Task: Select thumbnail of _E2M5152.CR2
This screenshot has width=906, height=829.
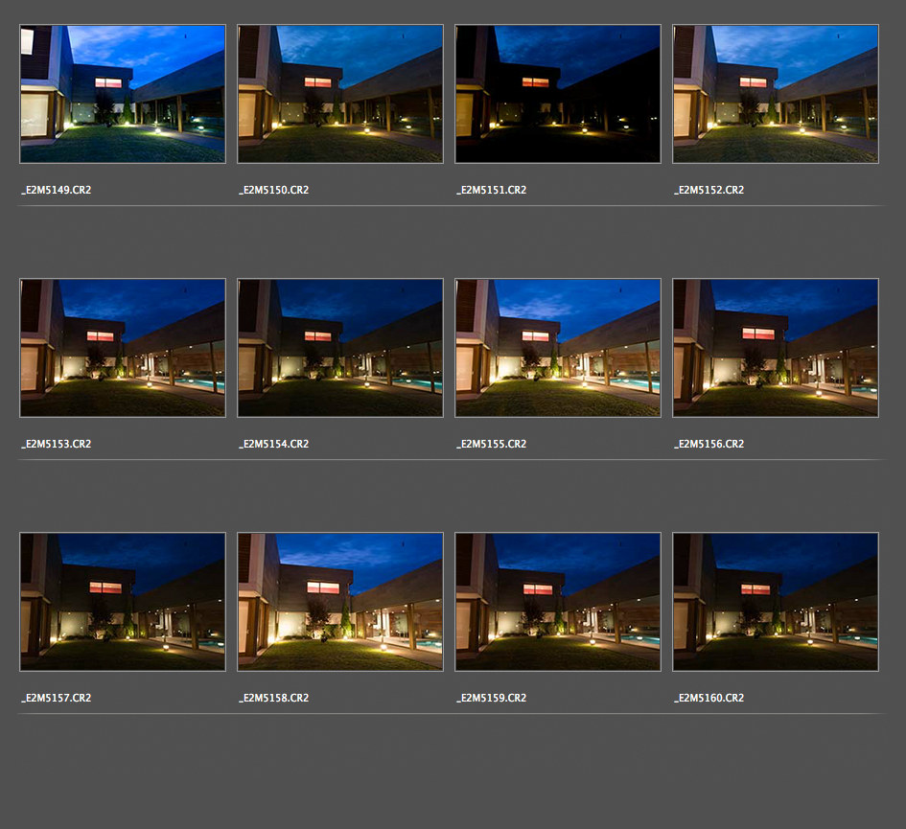Action: click(776, 94)
